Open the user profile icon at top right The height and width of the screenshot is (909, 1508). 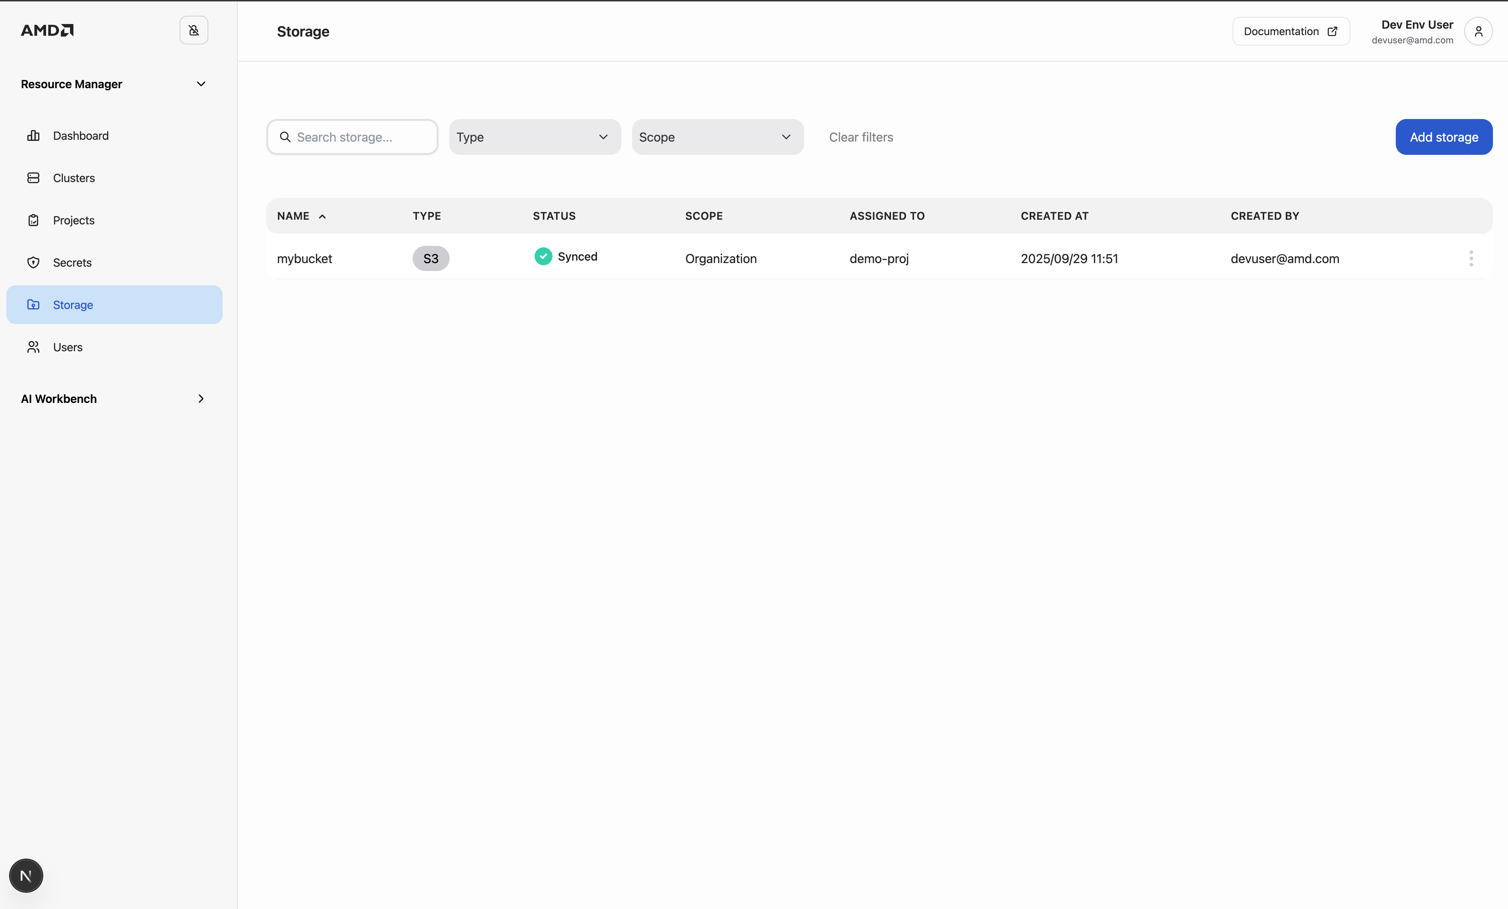(x=1479, y=31)
